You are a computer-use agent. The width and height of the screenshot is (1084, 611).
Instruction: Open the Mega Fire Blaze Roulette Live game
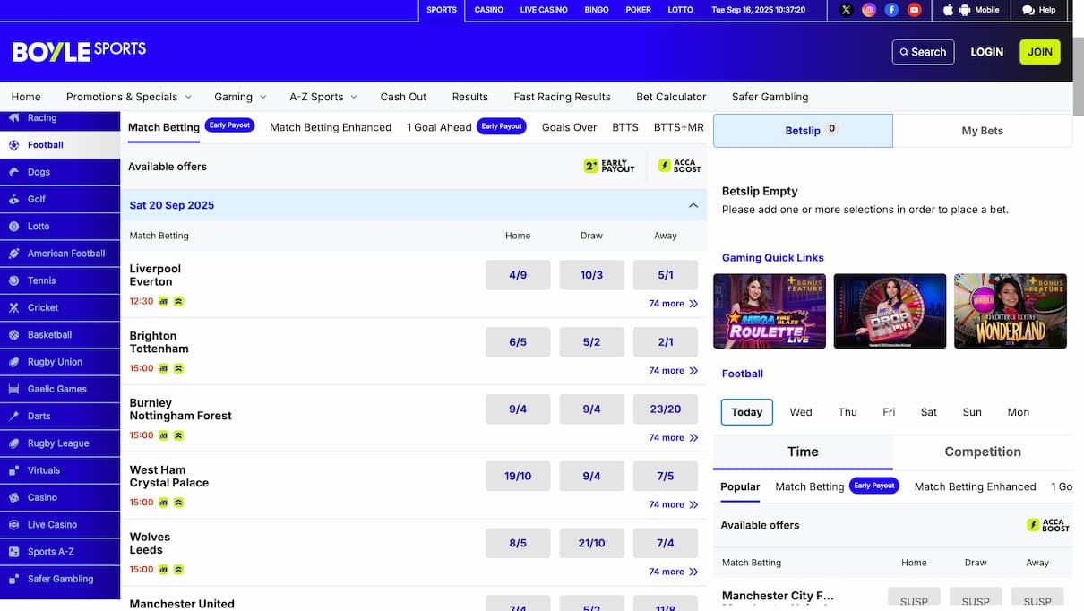tap(770, 311)
